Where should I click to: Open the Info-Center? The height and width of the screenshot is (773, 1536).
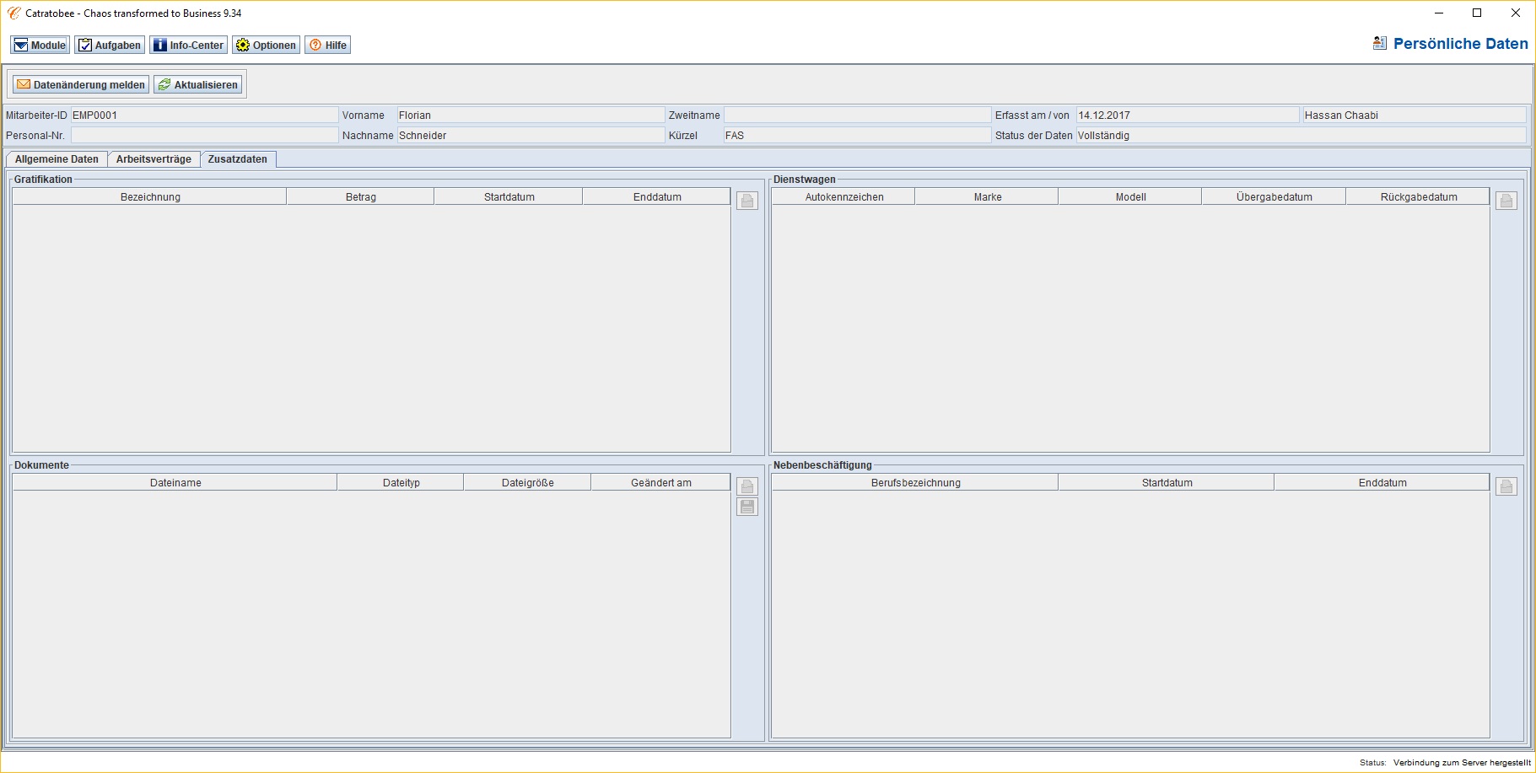pos(188,46)
